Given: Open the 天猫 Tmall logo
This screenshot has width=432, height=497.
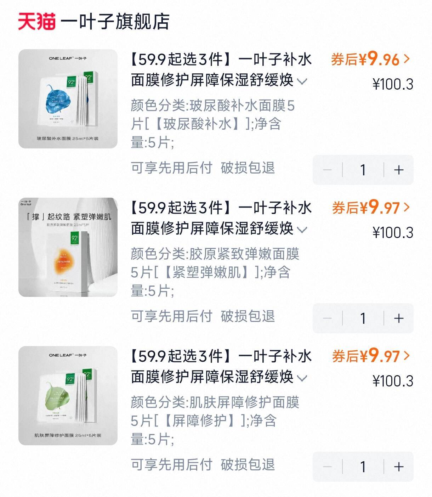Looking at the screenshot, I should click(37, 21).
